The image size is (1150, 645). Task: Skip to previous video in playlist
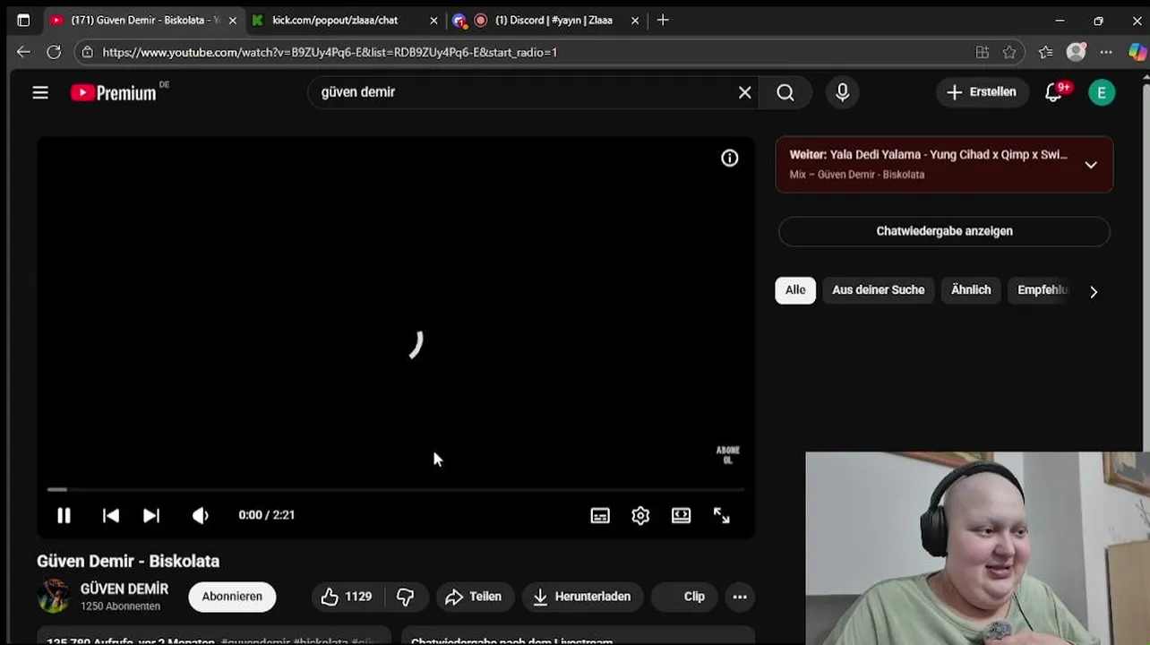(x=111, y=515)
